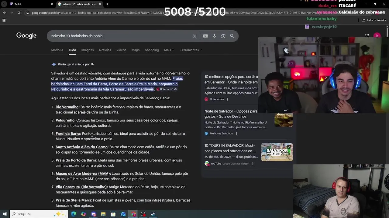389x218 pixels.
Task: Close the Twitch tab
Action: pos(52,4)
